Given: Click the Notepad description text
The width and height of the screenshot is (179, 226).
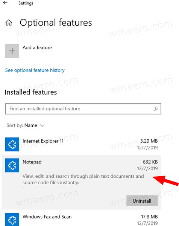Looking at the screenshot, I should click(x=83, y=179).
